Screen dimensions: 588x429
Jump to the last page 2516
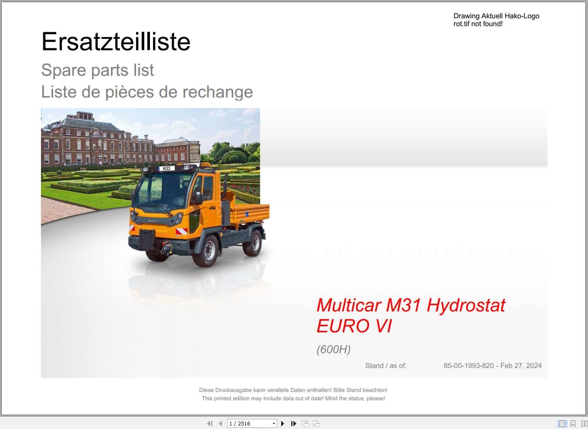tap(293, 423)
